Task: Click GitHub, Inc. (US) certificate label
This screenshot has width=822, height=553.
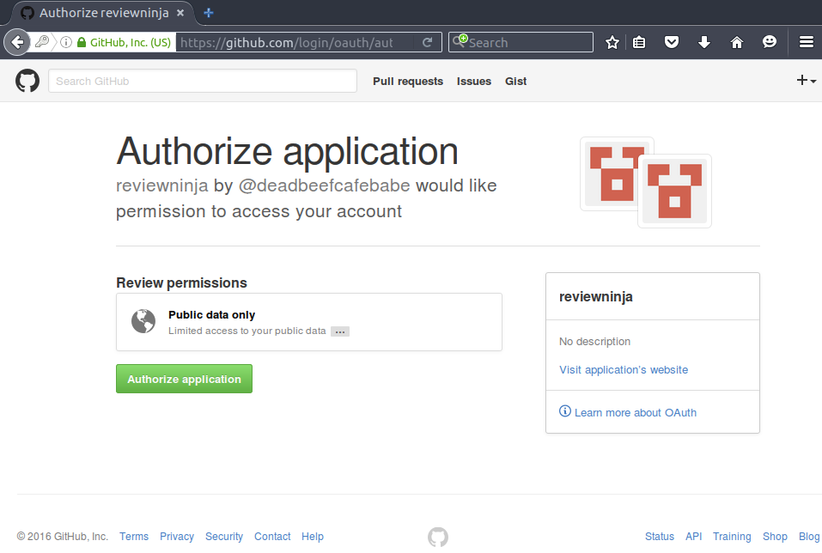Action: tap(131, 42)
